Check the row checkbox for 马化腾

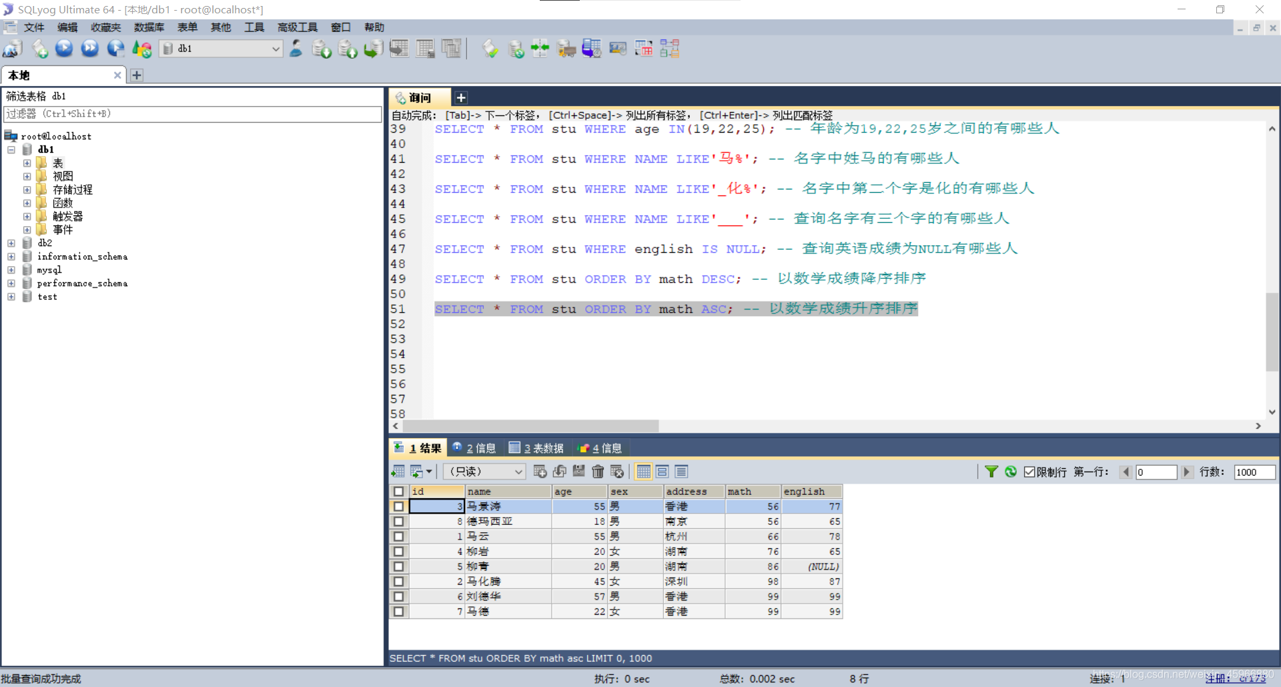(x=398, y=582)
